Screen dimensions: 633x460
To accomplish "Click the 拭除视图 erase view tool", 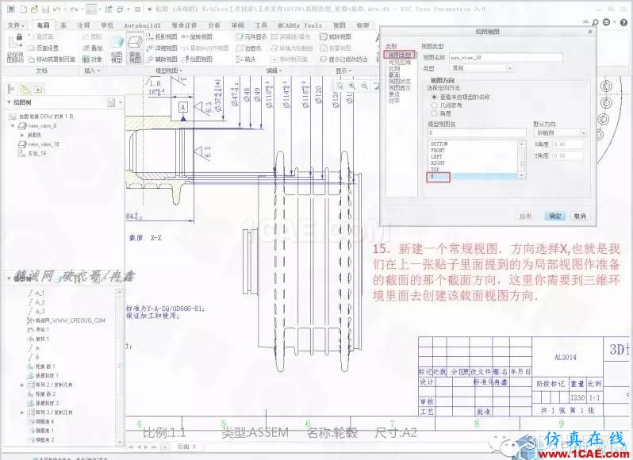I will [336, 36].
